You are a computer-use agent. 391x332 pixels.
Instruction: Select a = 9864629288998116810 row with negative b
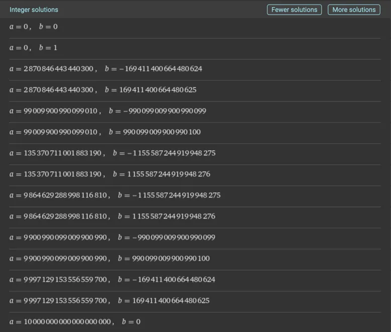tap(115, 195)
